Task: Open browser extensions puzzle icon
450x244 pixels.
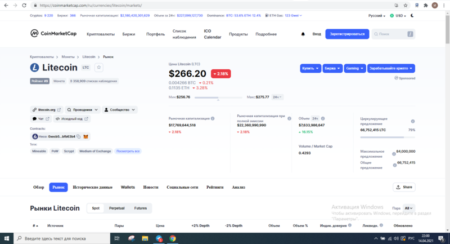Action: click(x=426, y=5)
